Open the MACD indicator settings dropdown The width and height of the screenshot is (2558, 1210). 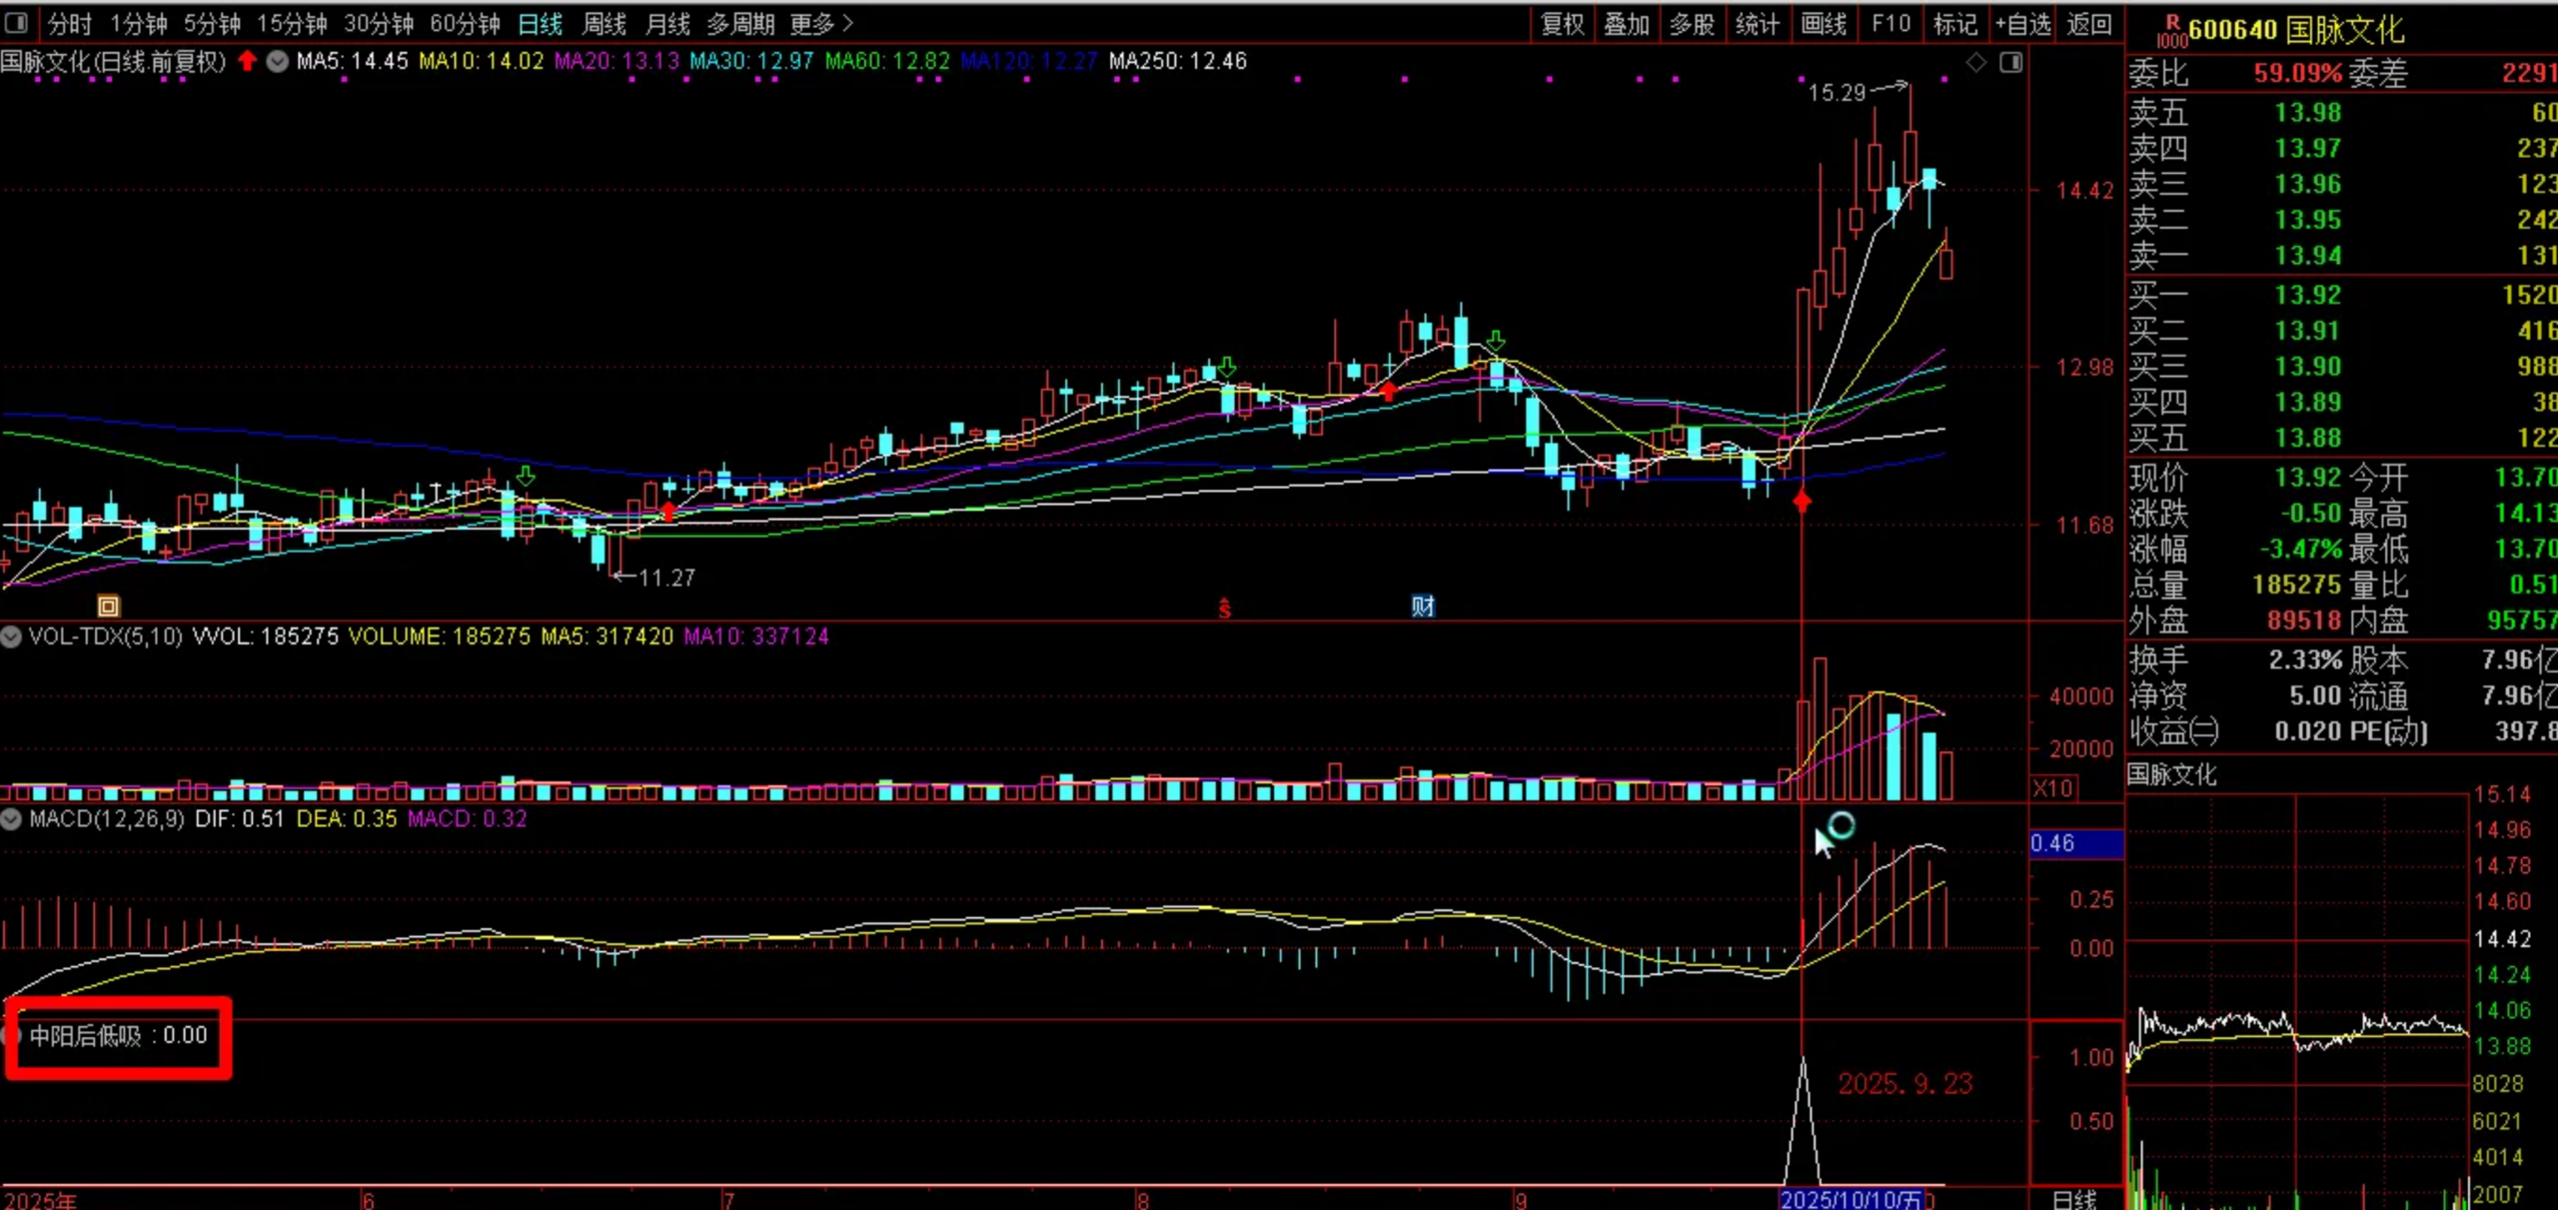(x=11, y=819)
